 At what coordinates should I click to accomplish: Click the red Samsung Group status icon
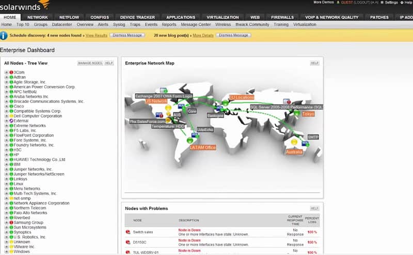point(11,223)
